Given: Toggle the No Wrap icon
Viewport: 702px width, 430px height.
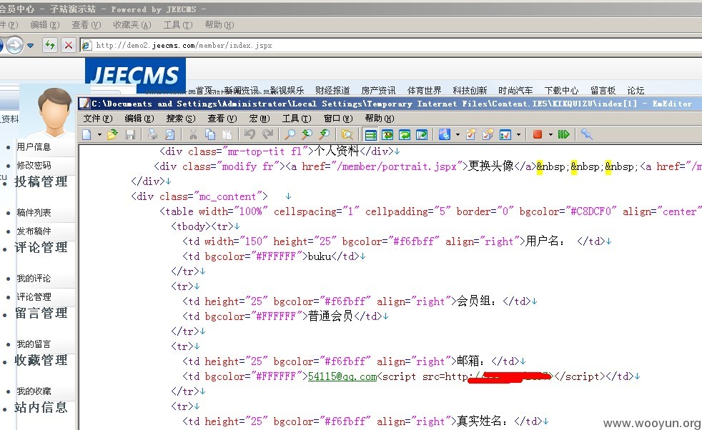Looking at the screenshot, I should click(x=371, y=135).
